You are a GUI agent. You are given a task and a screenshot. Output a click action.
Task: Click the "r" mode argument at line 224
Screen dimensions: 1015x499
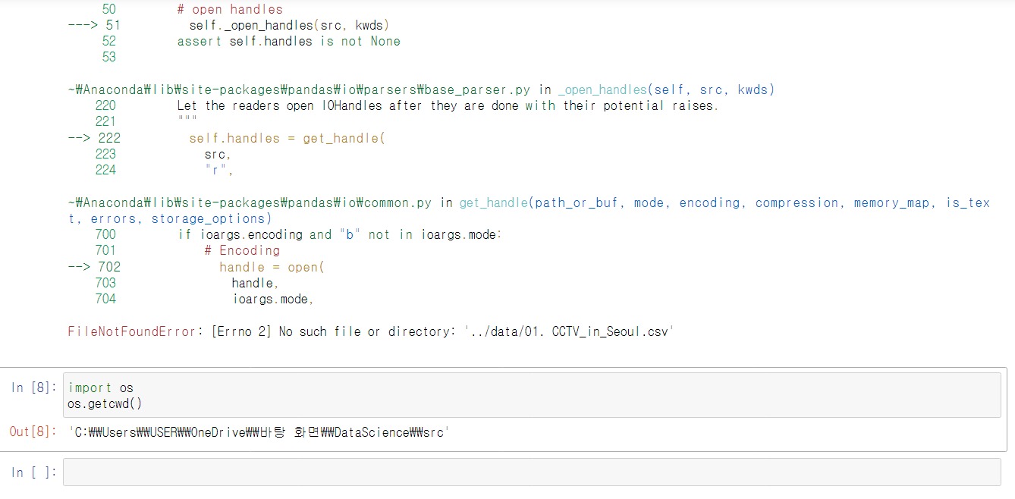tap(219, 170)
